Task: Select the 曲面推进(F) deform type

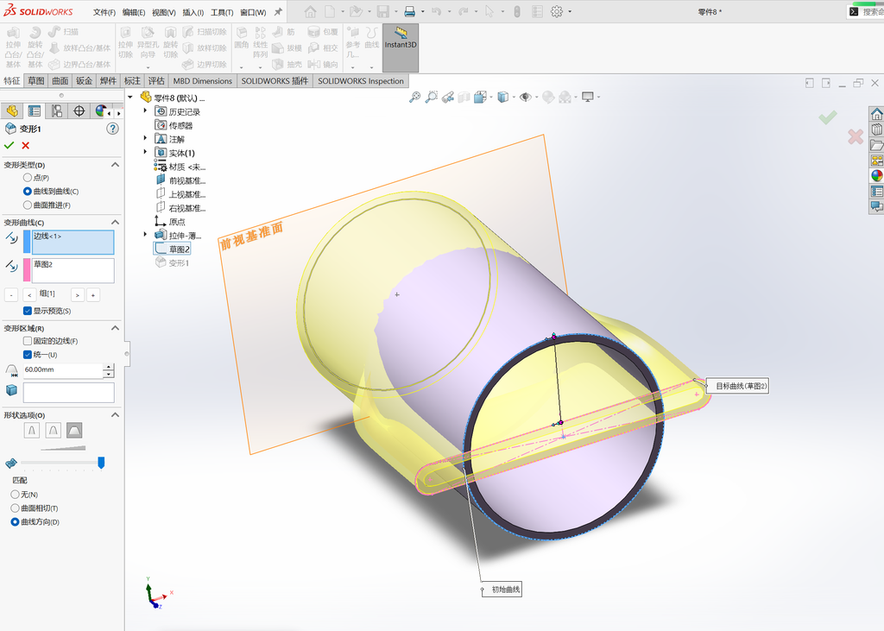Action: click(x=27, y=205)
